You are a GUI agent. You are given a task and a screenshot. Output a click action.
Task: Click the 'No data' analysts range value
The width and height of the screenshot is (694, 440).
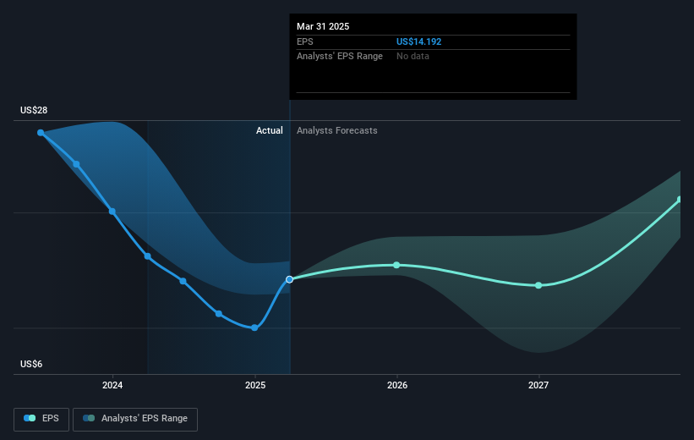point(413,57)
